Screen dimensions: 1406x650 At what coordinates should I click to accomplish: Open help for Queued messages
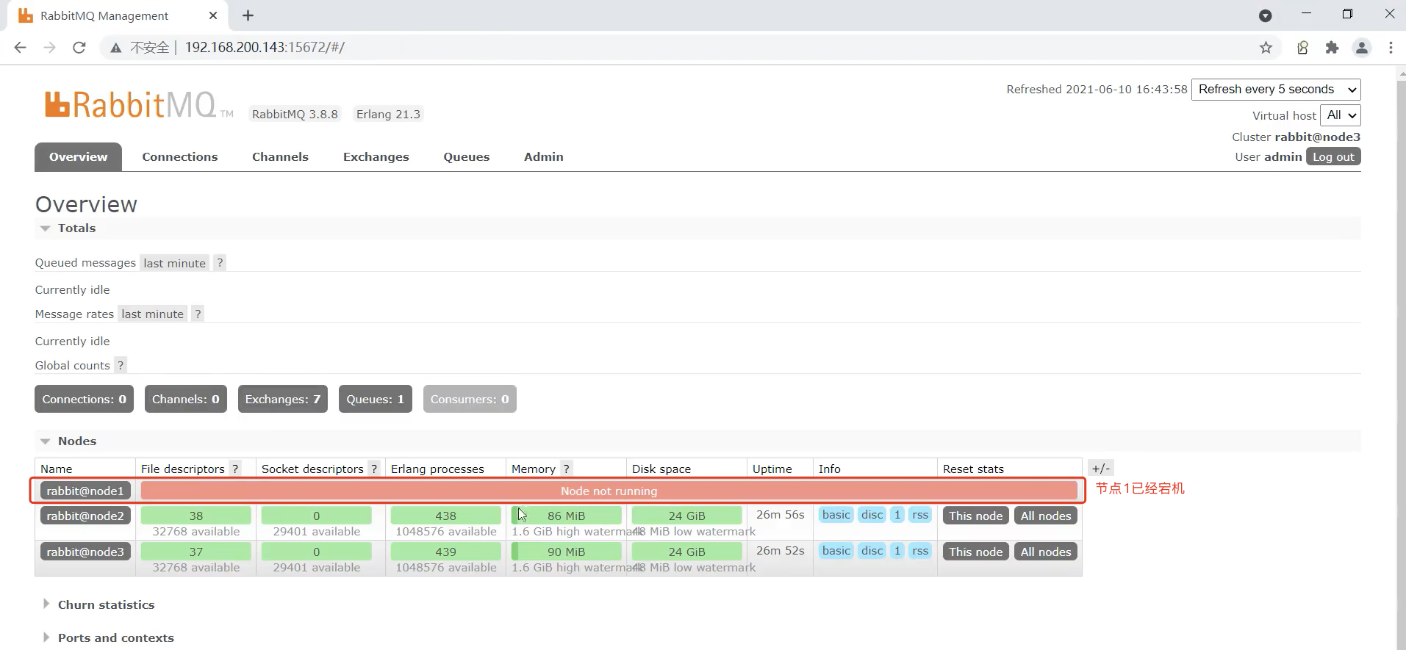(220, 263)
